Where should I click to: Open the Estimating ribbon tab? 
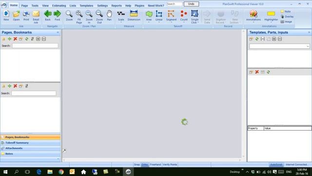tap(59, 5)
